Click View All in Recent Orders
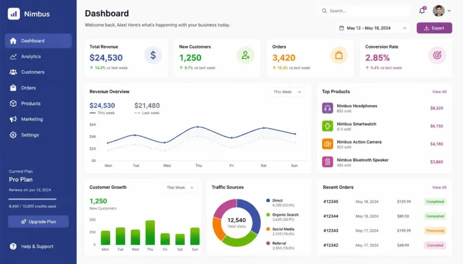 tap(439, 187)
